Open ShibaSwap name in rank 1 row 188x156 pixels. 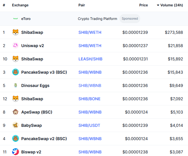pos(32,32)
